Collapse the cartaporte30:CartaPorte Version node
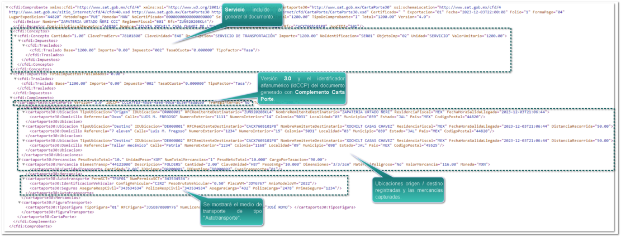The width and height of the screenshot is (621, 237). coord(15,103)
